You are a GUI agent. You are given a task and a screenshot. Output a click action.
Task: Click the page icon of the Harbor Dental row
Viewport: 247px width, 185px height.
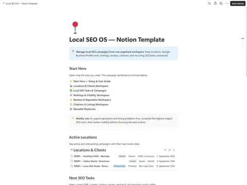[72, 161]
